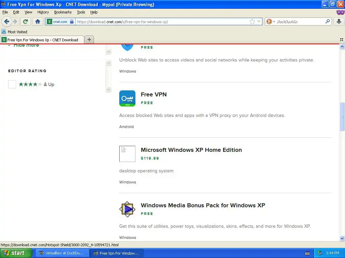Click the 'desktop operating system' description
Screen dimensions: 345x258
click(x=146, y=171)
